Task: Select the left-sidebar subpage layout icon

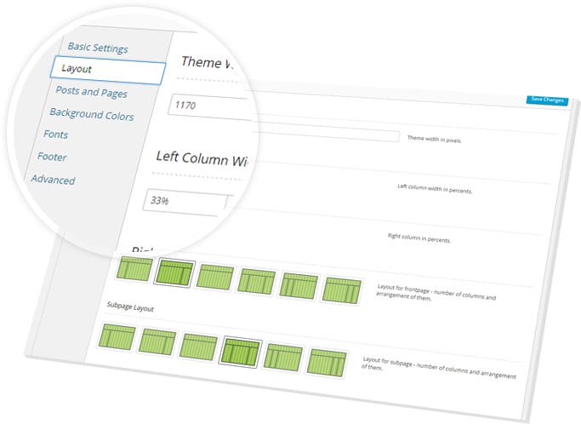Action: point(118,335)
